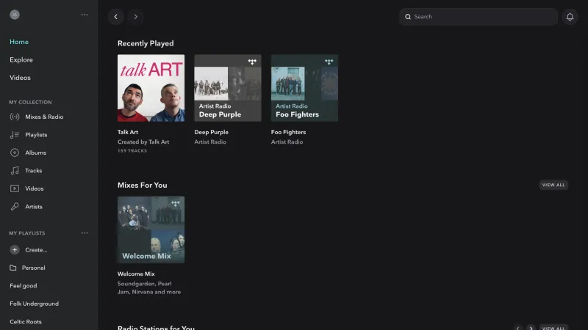588x330 pixels.
Task: Click 'Created by Talk Art' text
Action: tap(143, 142)
